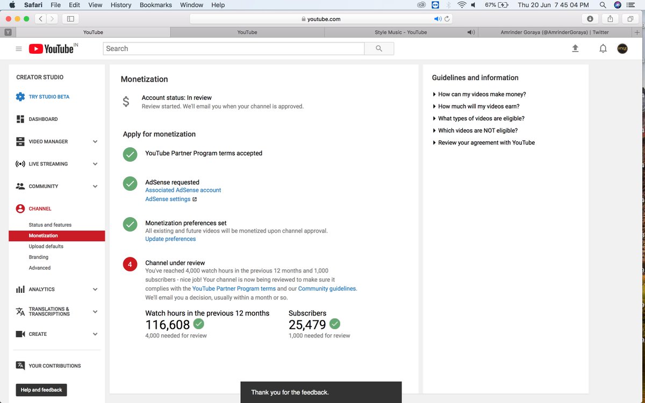This screenshot has width=645, height=403.
Task: Expand the Create section chevron
Action: tap(95, 334)
